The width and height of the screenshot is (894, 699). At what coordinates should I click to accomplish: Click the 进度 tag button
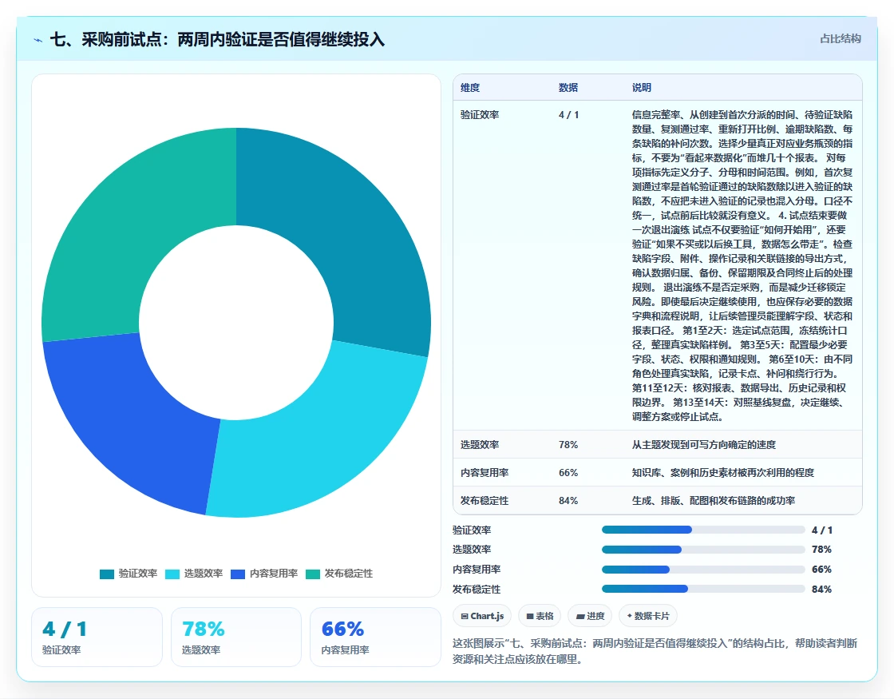click(x=590, y=616)
